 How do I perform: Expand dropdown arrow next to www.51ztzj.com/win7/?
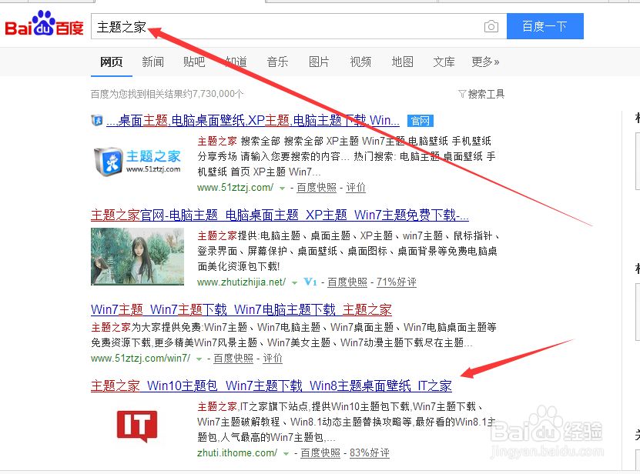[199, 359]
